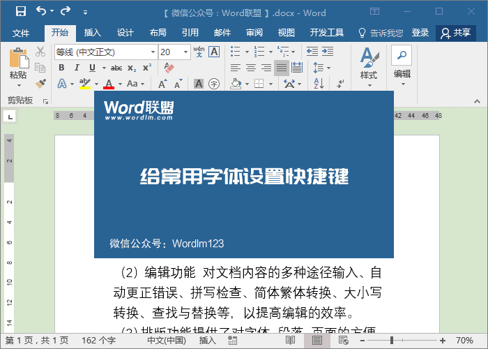This screenshot has width=488, height=349.
Task: Click the 共享 share button
Action: tap(456, 33)
